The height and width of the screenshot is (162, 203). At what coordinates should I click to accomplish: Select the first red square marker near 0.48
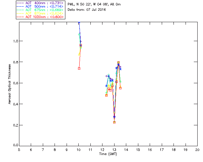107,95
